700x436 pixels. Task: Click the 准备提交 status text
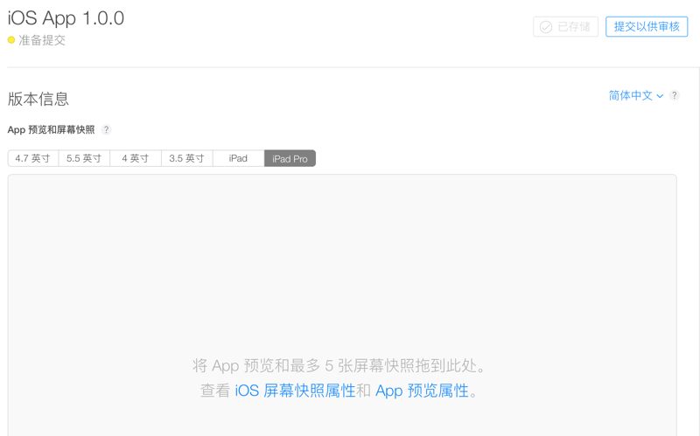[42, 40]
